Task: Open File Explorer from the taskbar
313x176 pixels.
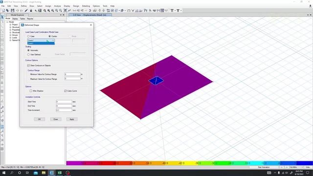Action: click(x=44, y=173)
